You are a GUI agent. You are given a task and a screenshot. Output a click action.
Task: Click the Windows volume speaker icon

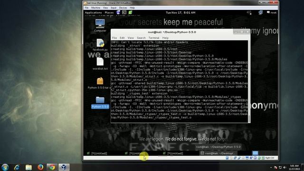(x=285, y=168)
